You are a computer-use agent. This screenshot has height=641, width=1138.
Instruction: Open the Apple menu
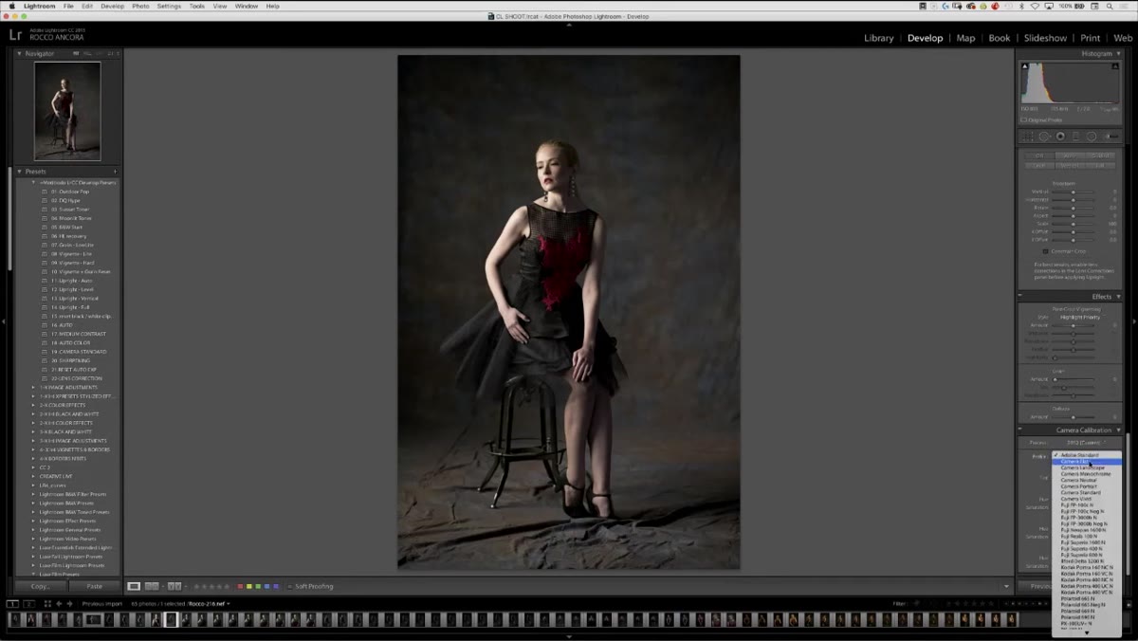11,6
